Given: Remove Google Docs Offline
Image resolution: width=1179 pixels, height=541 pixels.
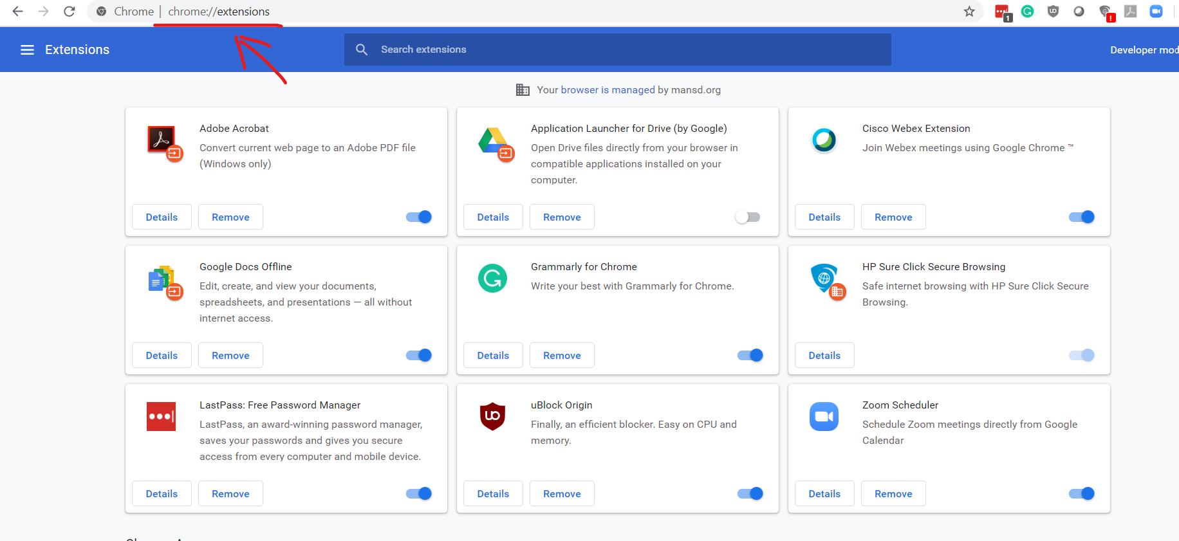Looking at the screenshot, I should [x=230, y=355].
